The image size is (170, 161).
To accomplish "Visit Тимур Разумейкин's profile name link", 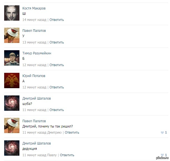I will [37, 53].
